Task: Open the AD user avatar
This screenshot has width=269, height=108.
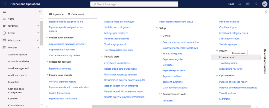Action: tap(265, 4)
